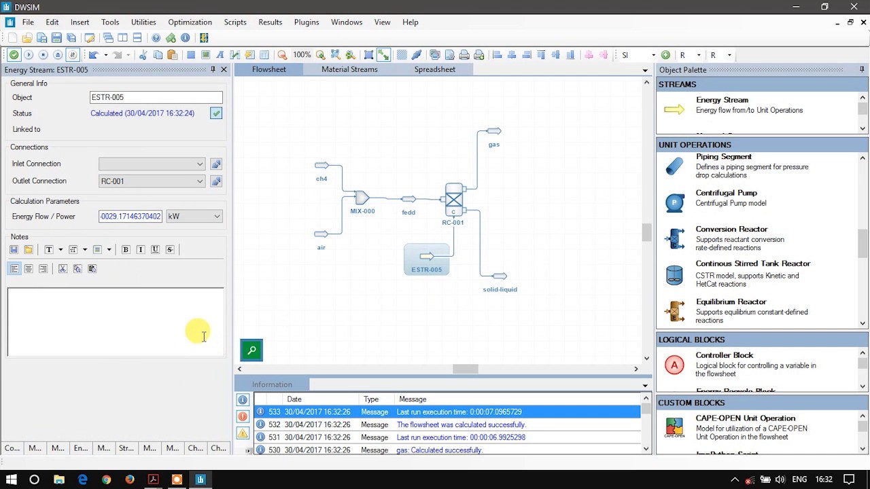This screenshot has width=870, height=489.
Task: Pin the Object Palette panel
Action: coord(862,70)
